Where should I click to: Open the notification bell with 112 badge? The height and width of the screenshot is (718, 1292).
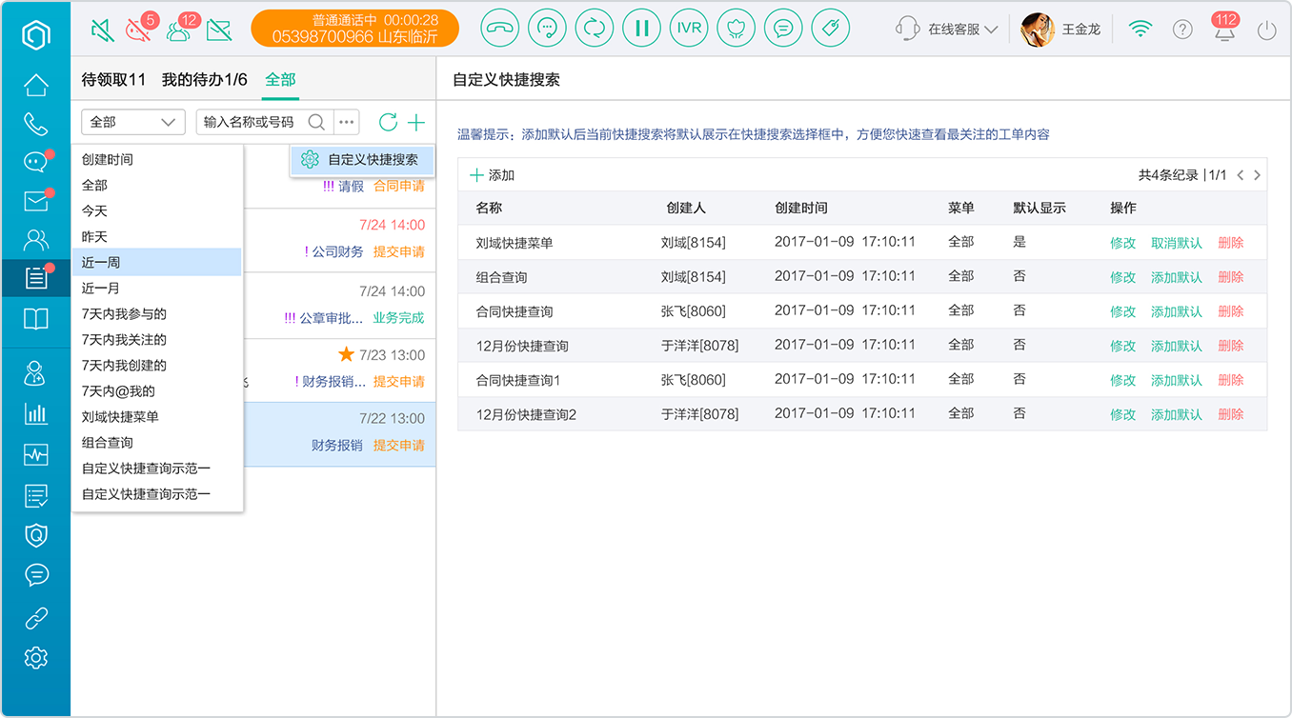tap(1224, 28)
